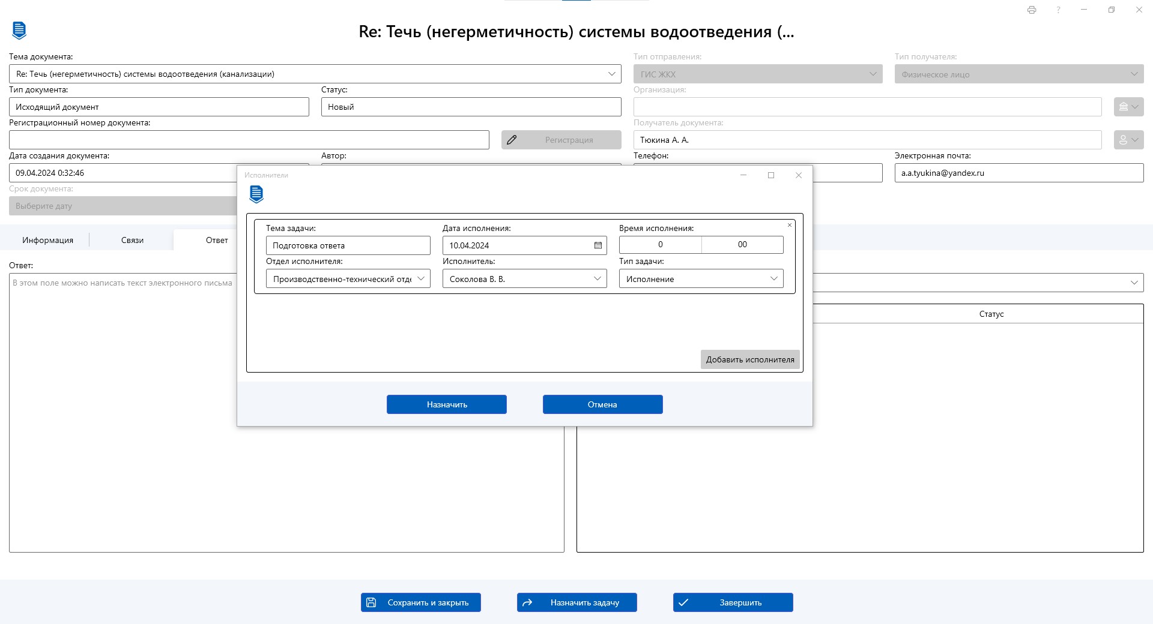
Task: Select the Ответ tab
Action: (x=217, y=240)
